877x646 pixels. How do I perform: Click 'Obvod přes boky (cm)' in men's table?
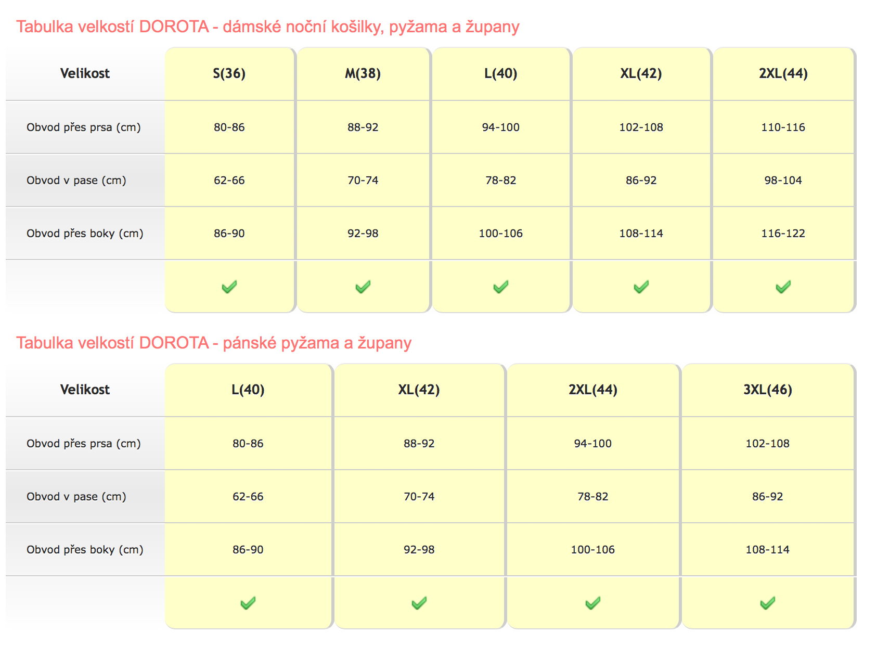click(x=85, y=550)
